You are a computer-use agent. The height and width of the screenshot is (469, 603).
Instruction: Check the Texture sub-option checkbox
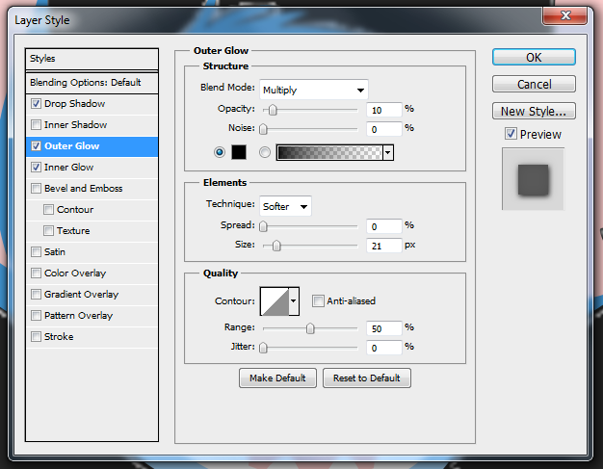[x=48, y=231]
